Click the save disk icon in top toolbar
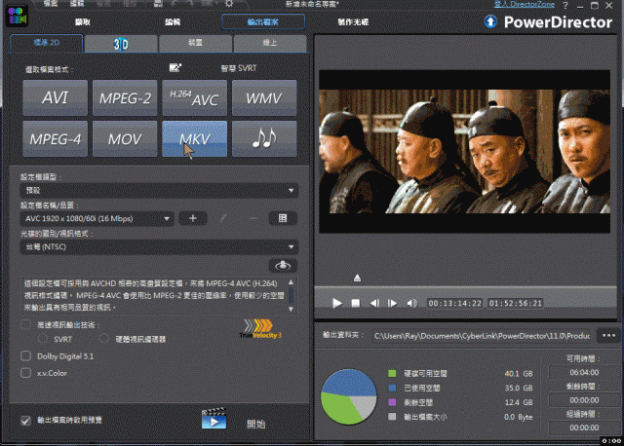Screen dimensions: 624x446 [158, 4]
